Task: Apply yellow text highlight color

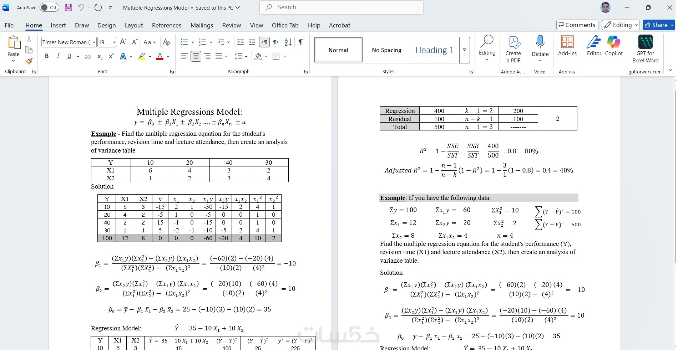Action: (x=142, y=56)
